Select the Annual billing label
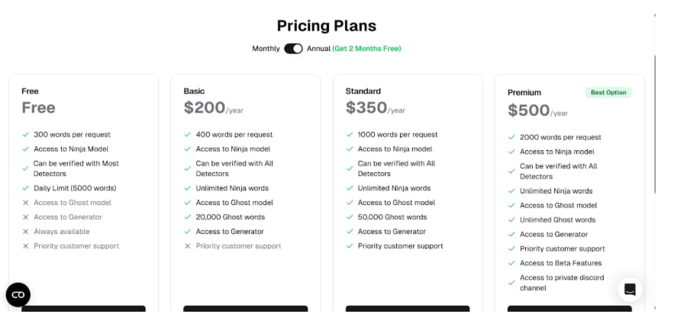This screenshot has width=674, height=314. pyautogui.click(x=318, y=49)
